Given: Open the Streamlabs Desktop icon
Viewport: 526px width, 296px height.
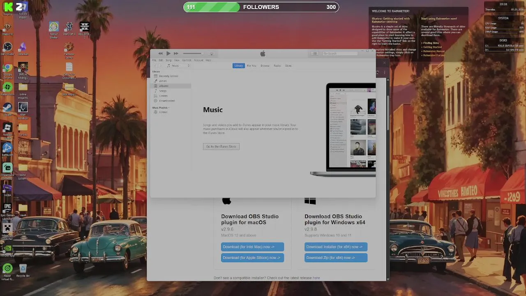Looking at the screenshot, I should pos(7,171).
